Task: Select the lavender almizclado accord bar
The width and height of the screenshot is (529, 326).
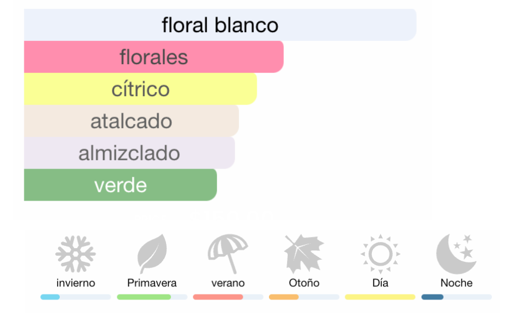Action: [129, 153]
